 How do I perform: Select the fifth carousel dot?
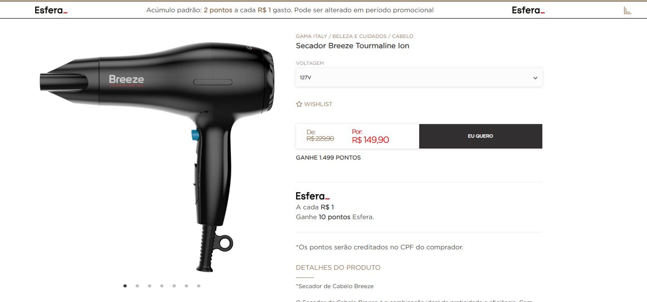(x=174, y=286)
